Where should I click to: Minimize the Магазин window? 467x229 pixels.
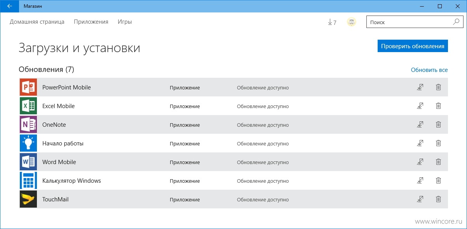click(x=422, y=6)
